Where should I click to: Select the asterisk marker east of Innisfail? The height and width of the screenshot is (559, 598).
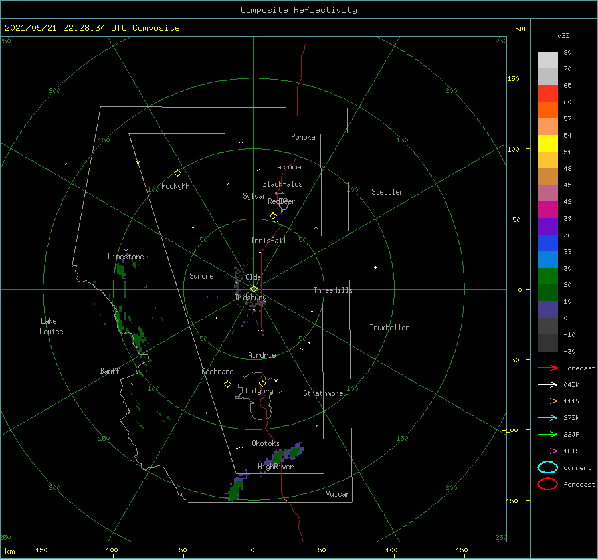316,228
